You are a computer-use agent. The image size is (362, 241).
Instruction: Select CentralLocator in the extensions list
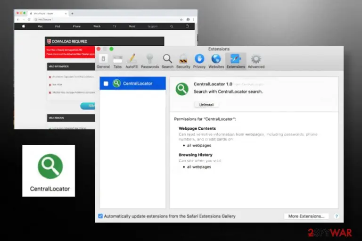coord(132,83)
